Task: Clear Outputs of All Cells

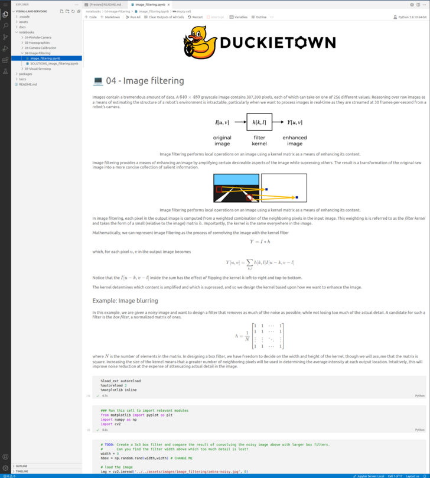Action: click(164, 17)
